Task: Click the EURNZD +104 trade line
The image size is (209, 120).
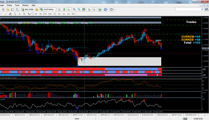Action: pos(191,37)
